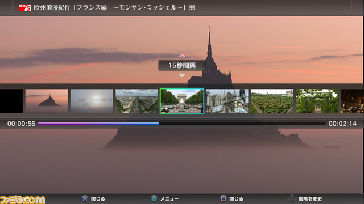The height and width of the screenshot is (204, 364).
Task: Click the playback progress bar at the blue end
Action: [158, 124]
